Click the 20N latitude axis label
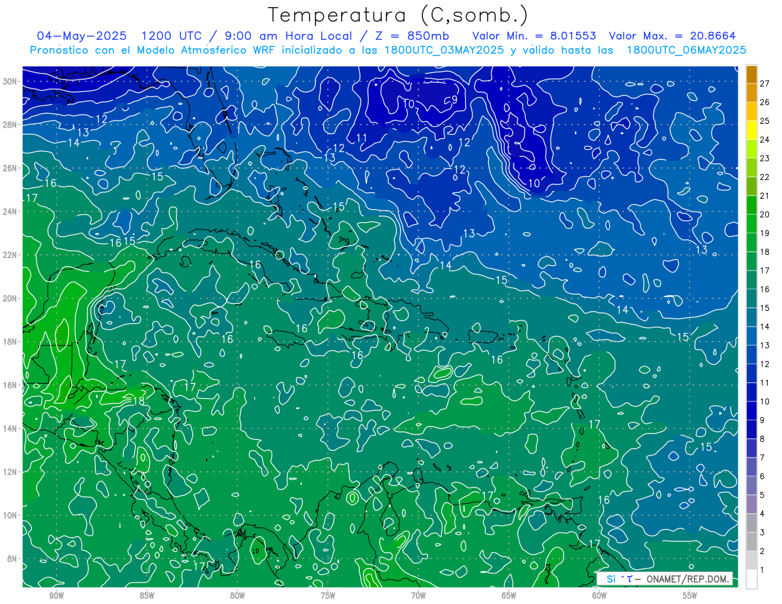Screen dimensions: 782x604 10,298
